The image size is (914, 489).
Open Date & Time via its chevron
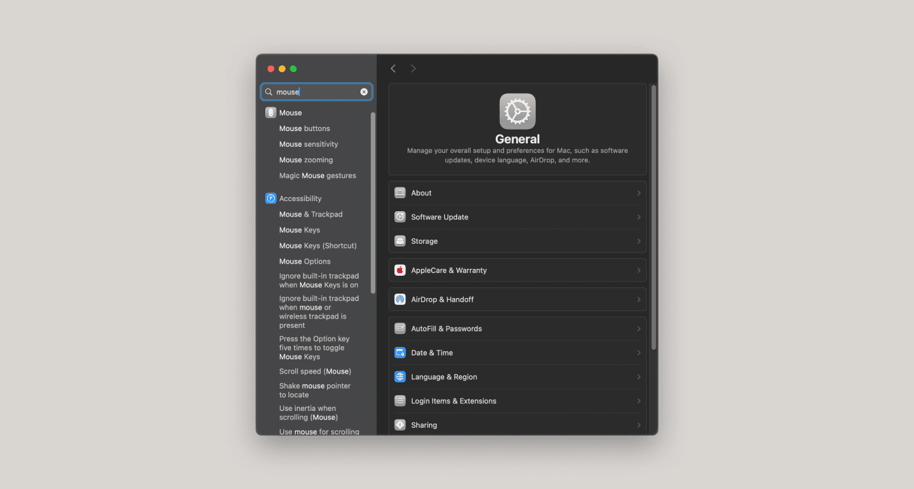(639, 353)
